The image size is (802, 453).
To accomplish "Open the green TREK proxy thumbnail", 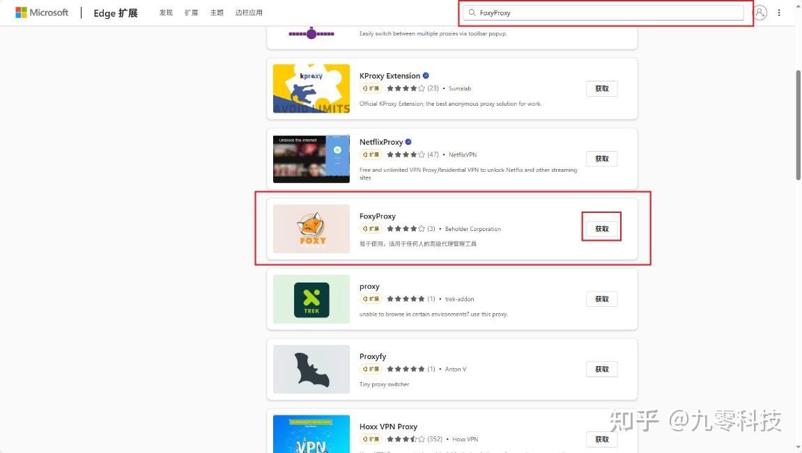I will 311,299.
